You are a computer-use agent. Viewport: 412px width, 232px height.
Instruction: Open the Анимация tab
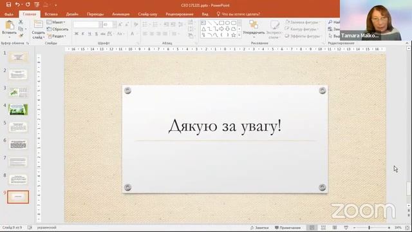tap(121, 14)
